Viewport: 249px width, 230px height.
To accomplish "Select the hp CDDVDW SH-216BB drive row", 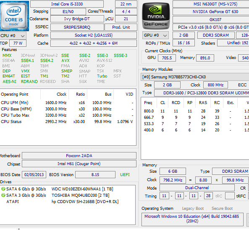I will pos(68,202).
